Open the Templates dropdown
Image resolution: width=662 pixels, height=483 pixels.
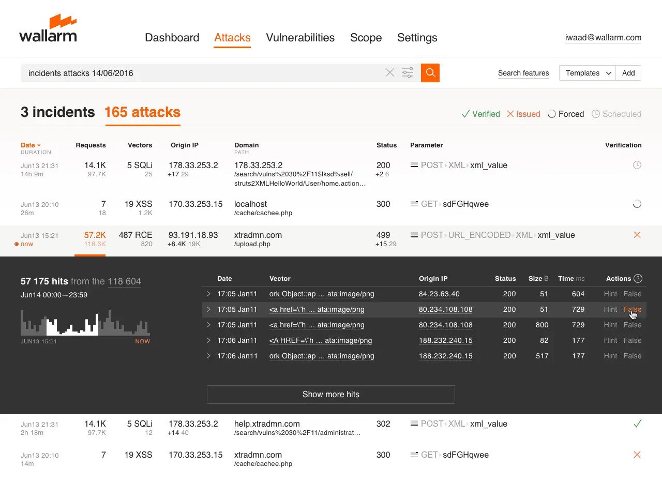587,73
